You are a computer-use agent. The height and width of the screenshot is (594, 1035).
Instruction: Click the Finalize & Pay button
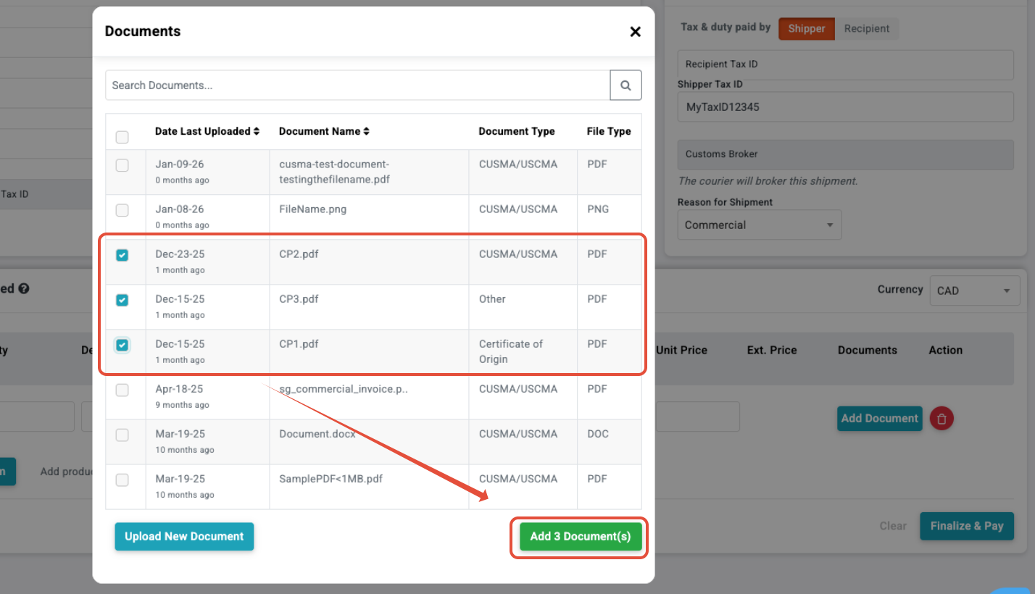[x=967, y=526]
